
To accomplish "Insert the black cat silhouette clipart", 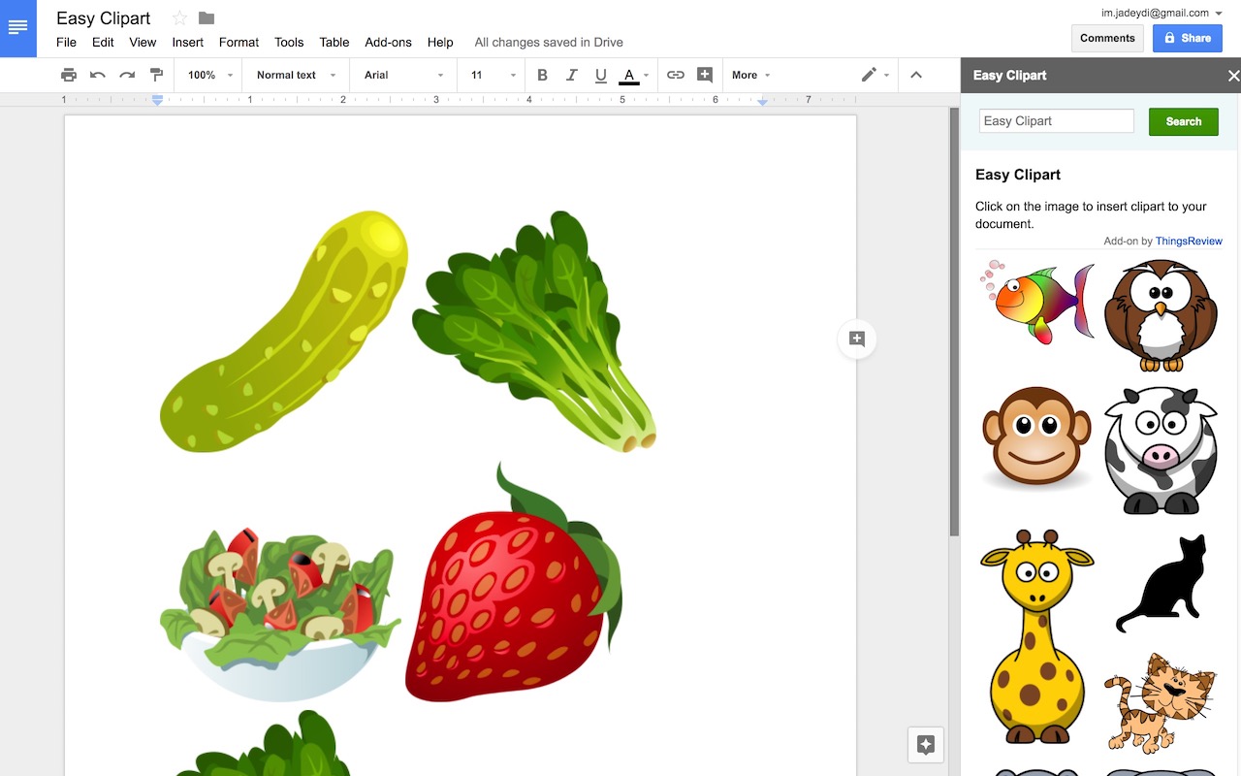I will click(x=1161, y=582).
